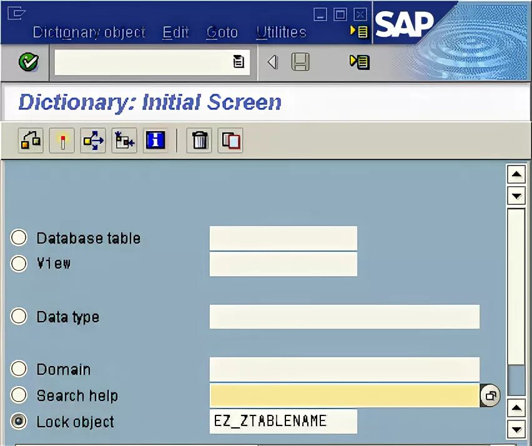The width and height of the screenshot is (532, 446).
Task: Click the Activate matchstick icon
Action: (62, 140)
